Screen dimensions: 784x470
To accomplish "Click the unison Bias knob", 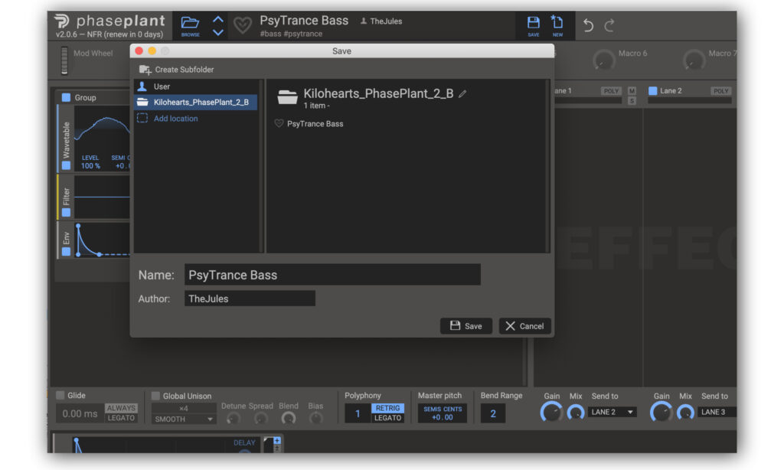I will tap(315, 418).
